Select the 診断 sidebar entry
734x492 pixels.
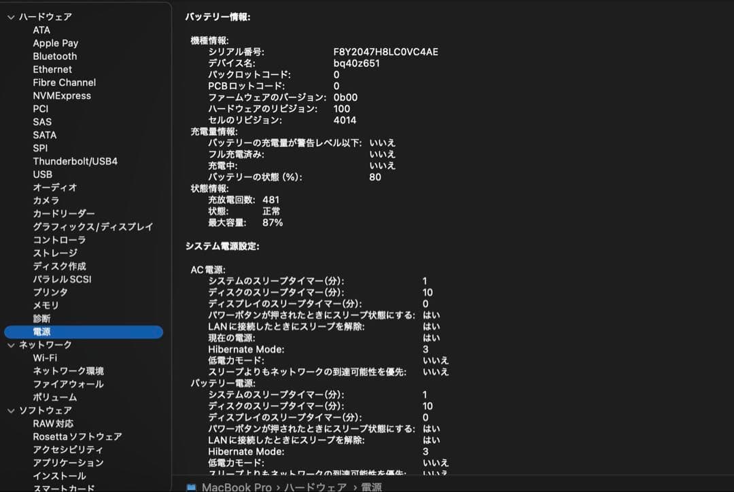tap(42, 318)
